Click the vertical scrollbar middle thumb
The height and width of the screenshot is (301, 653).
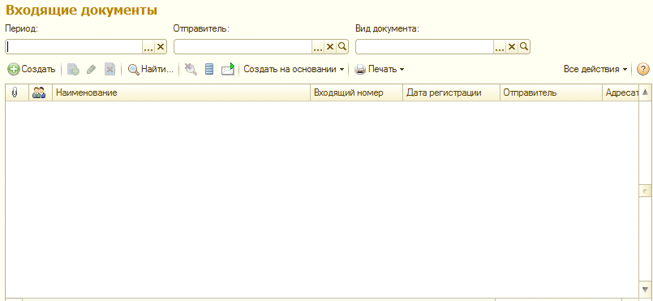(645, 191)
